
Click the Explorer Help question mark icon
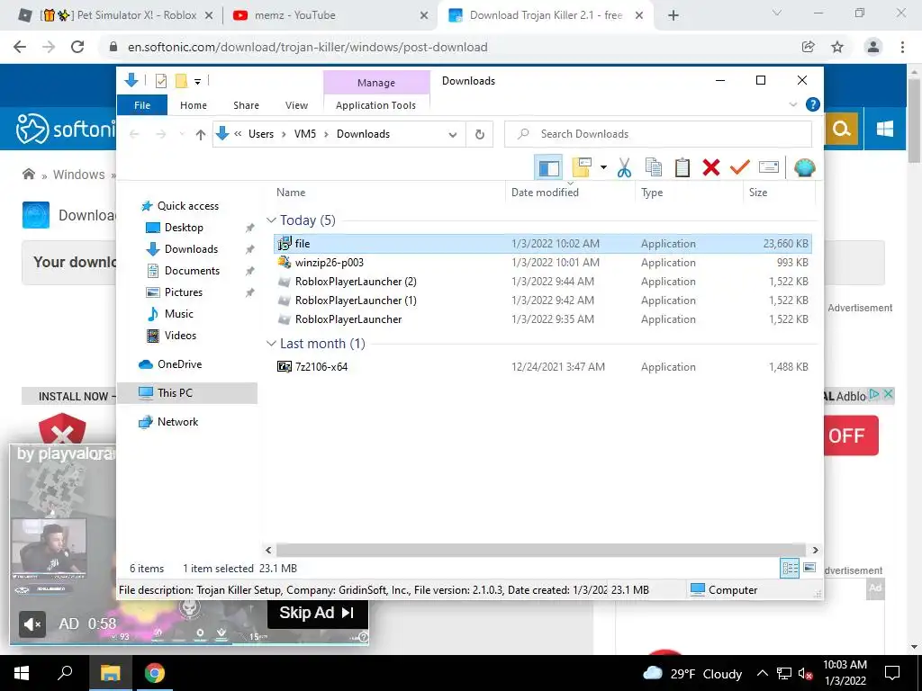[813, 104]
